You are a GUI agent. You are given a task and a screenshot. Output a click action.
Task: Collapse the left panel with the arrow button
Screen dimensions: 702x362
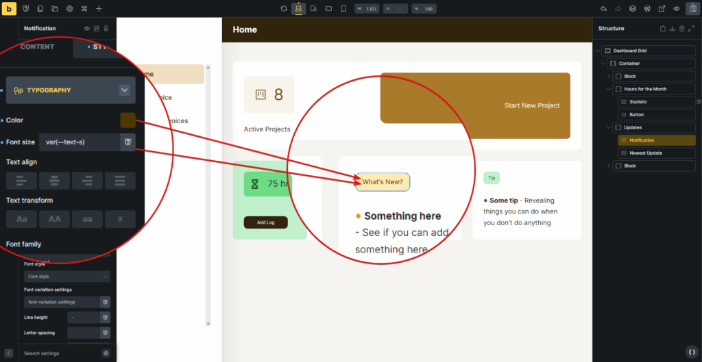(9, 353)
